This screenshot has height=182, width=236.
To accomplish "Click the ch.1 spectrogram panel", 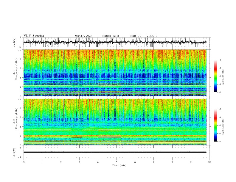I will [x=115, y=73].
